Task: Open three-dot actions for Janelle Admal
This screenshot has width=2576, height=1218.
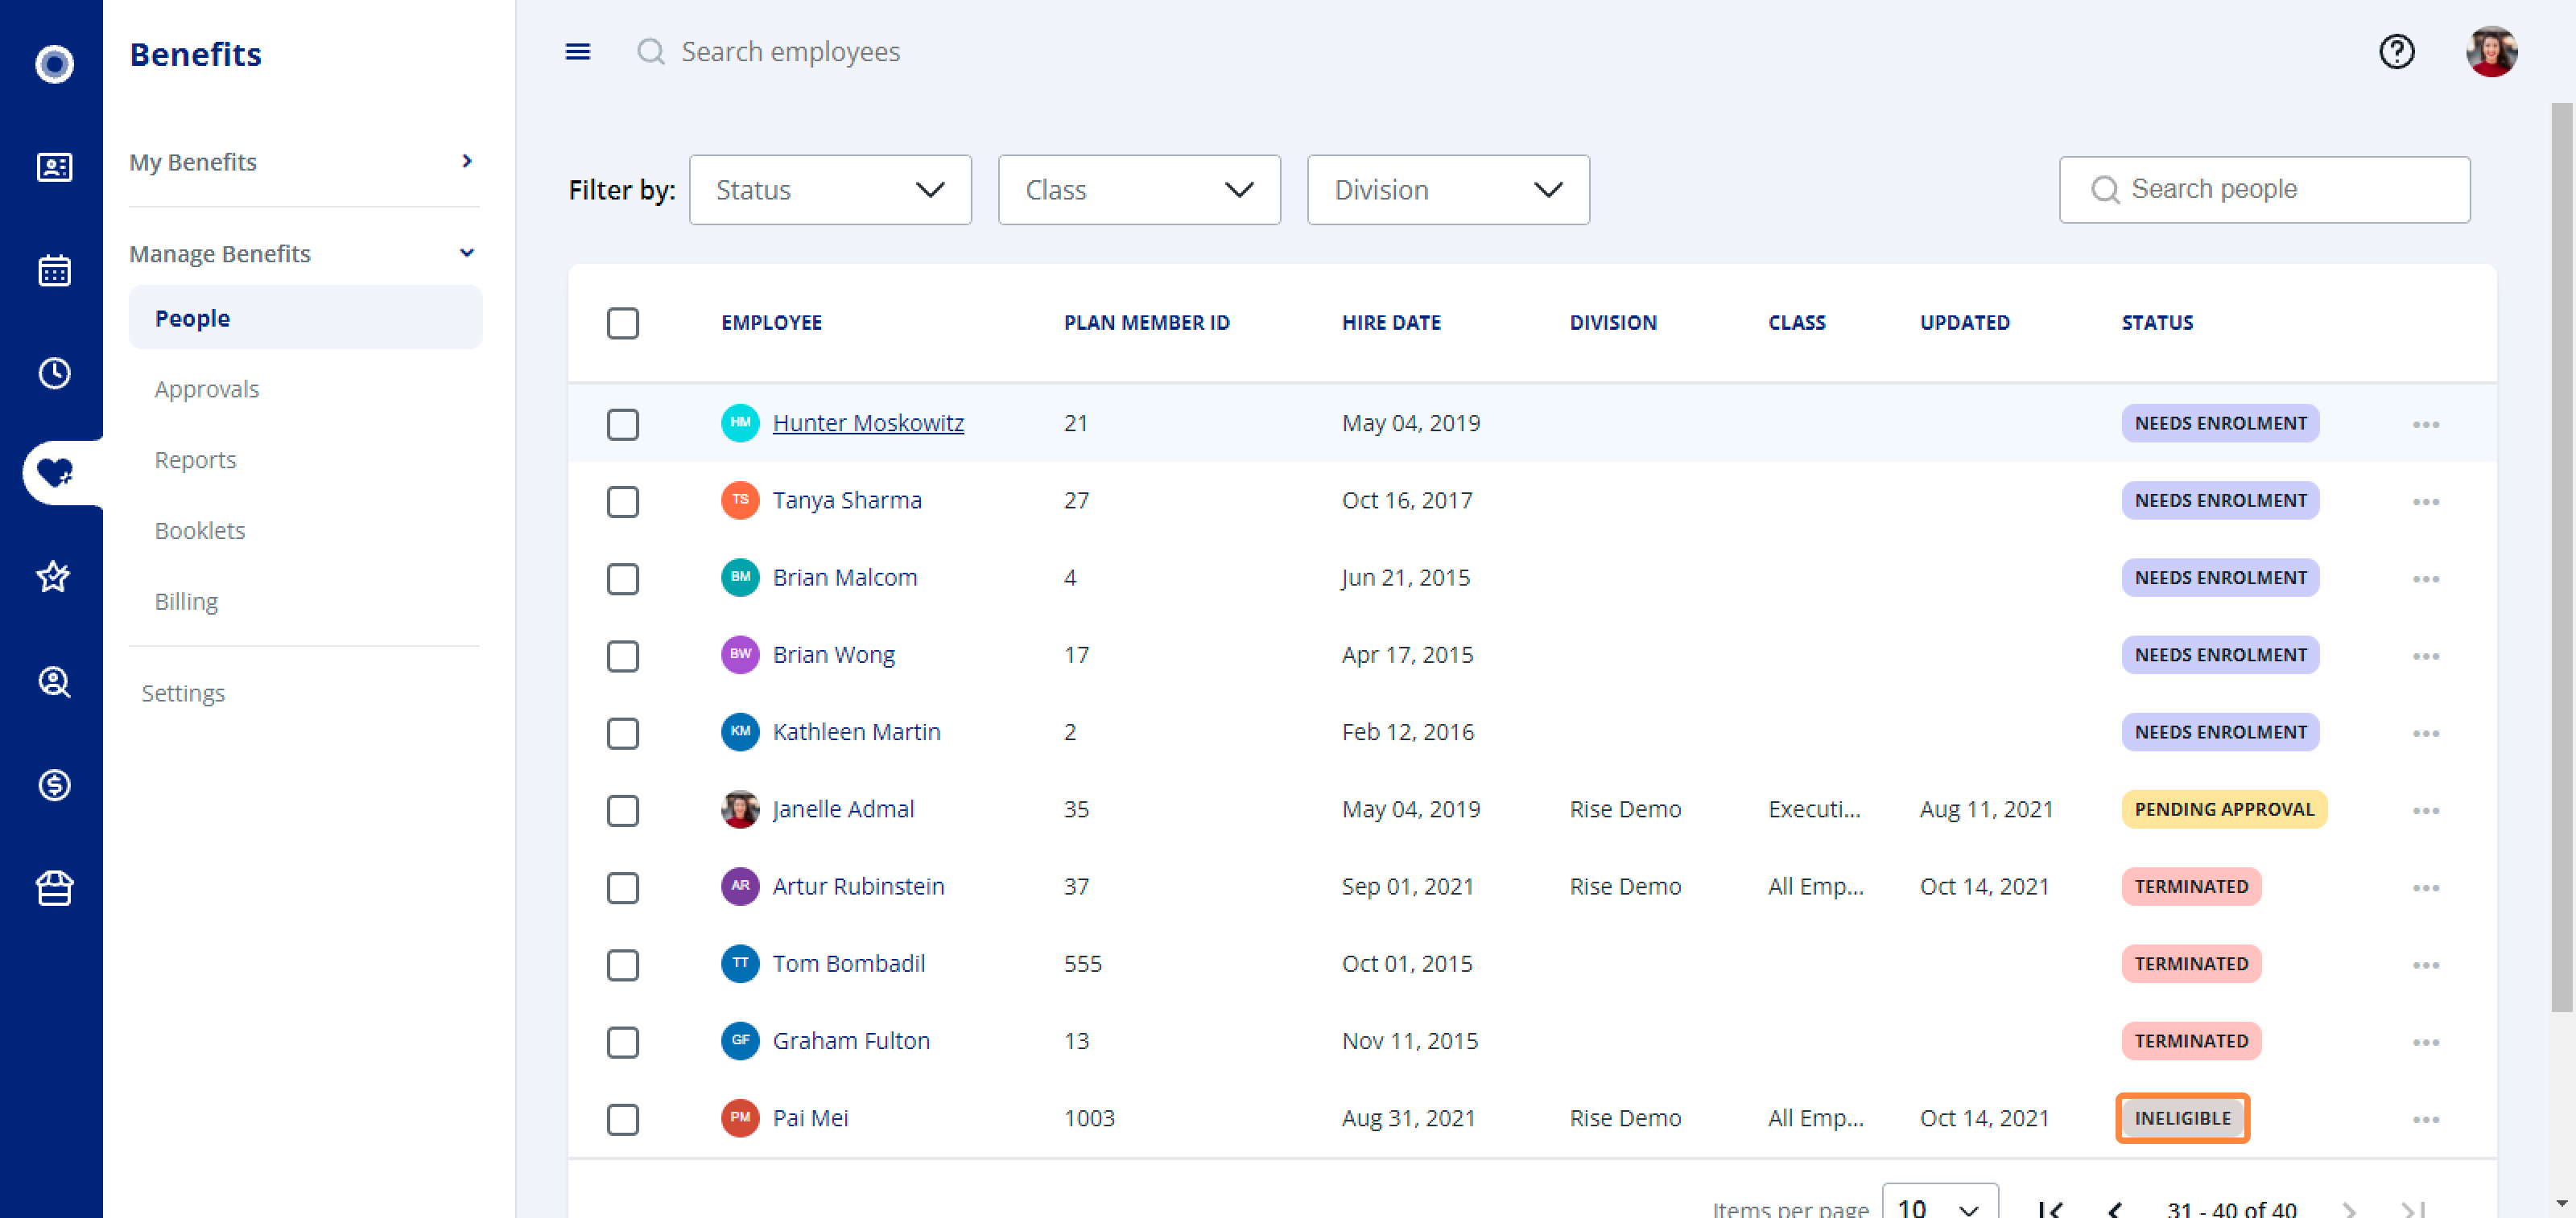Action: [x=2425, y=810]
